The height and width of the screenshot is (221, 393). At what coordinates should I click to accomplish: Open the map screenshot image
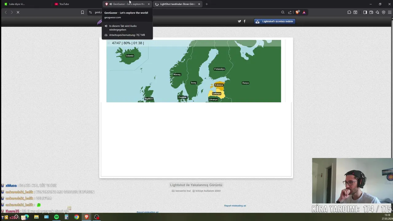point(193,71)
